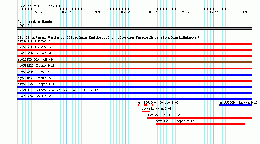Click the small red glyph for esv2361008
This screenshot has height=144, width=260.
coord(145,105)
